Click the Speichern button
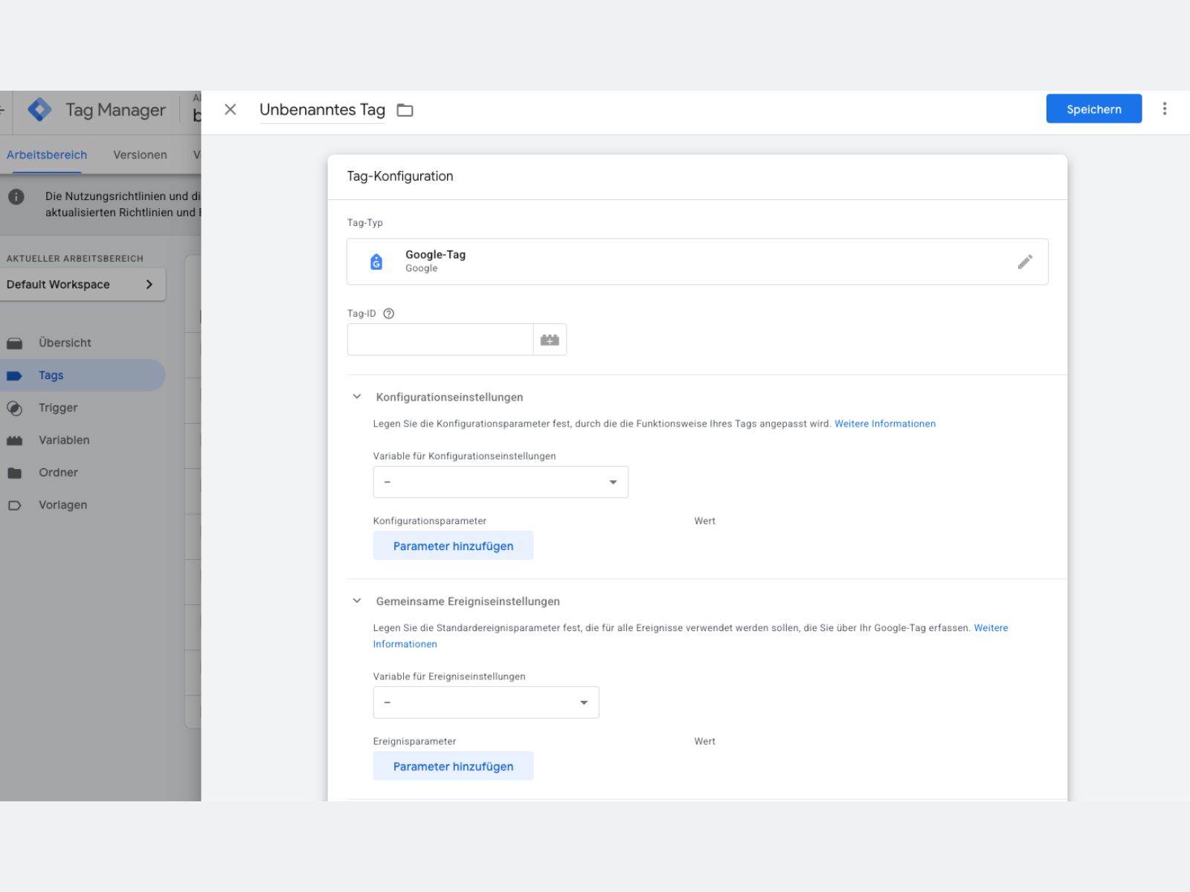The image size is (1190, 892). pos(1093,109)
